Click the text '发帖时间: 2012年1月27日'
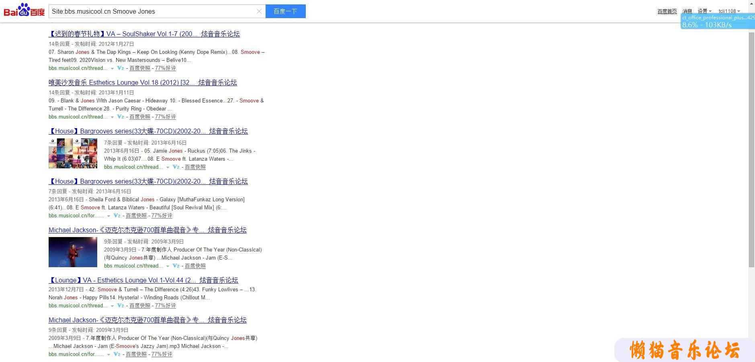 [104, 44]
